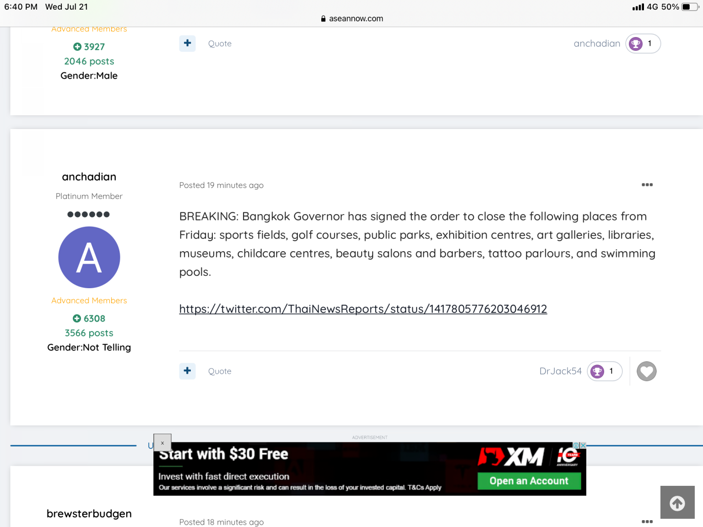Open the three-dot options menu on anchadian's post
Viewport: 703px width, 527px height.
click(x=647, y=185)
